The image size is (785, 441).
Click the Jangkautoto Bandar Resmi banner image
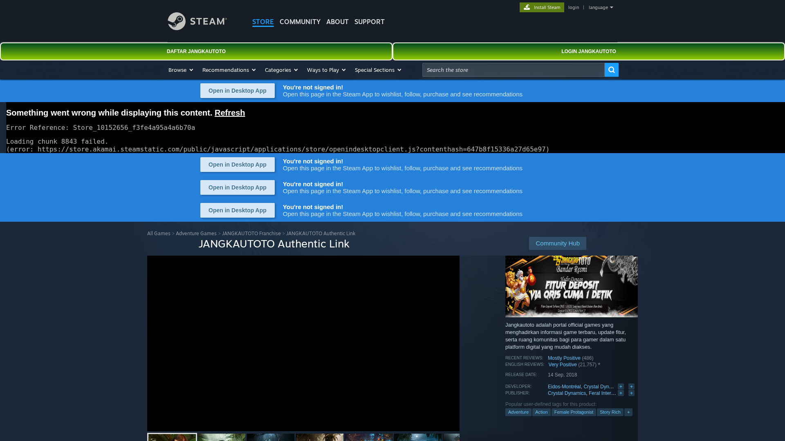coord(572,286)
